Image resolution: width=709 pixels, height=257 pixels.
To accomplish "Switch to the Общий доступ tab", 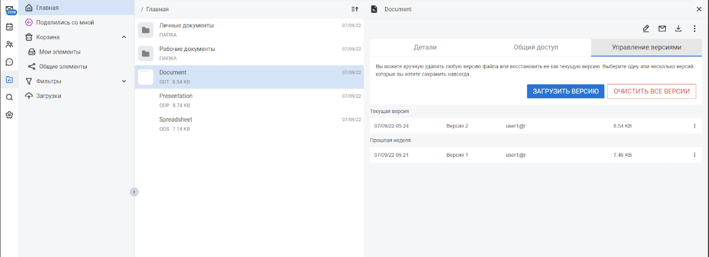I will (535, 47).
